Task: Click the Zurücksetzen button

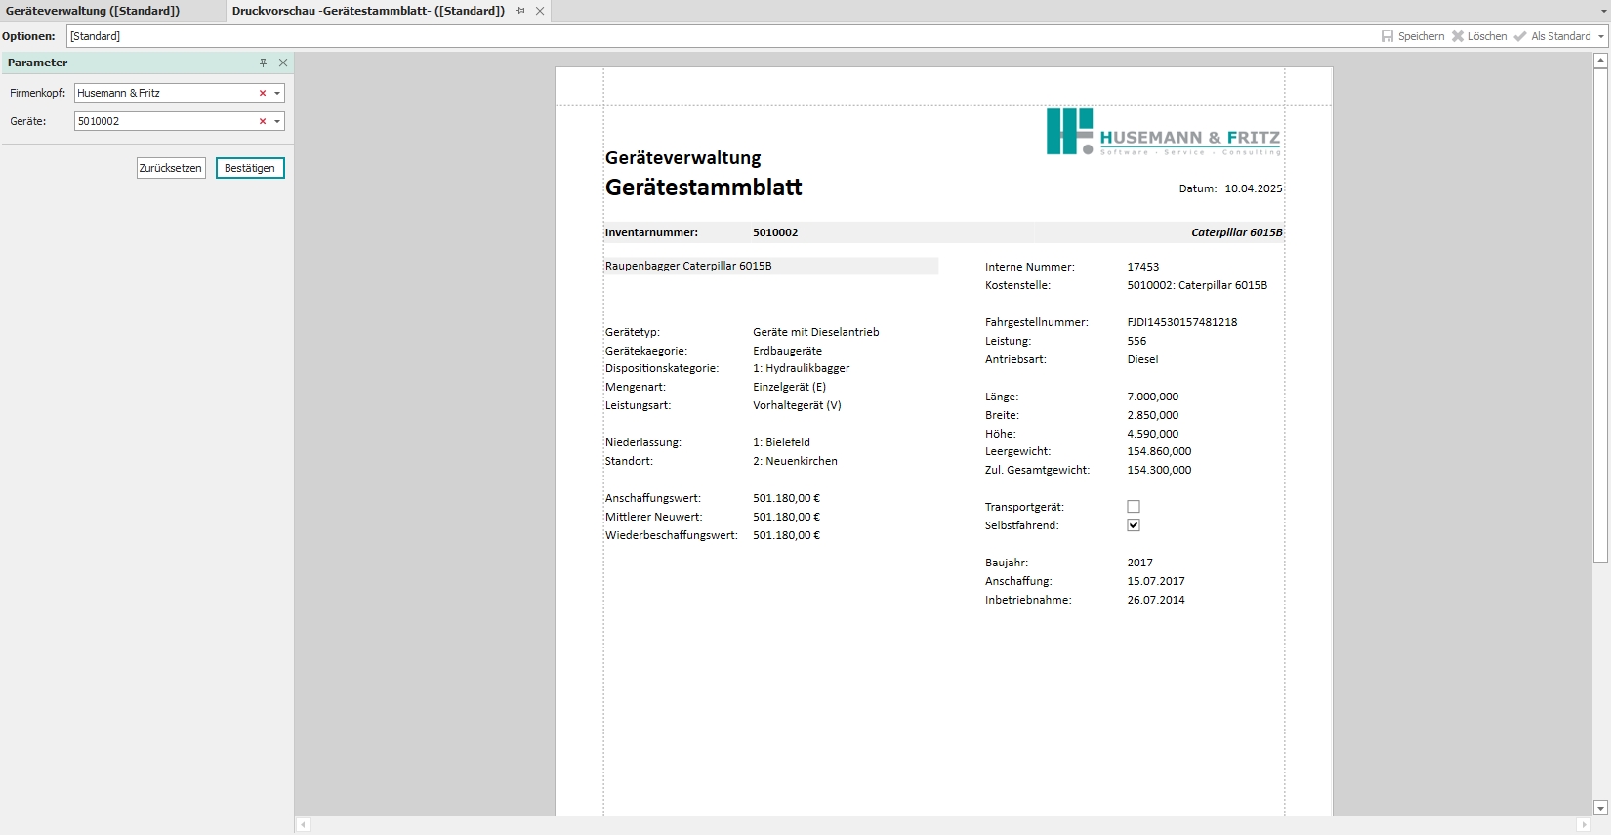Action: pyautogui.click(x=171, y=168)
